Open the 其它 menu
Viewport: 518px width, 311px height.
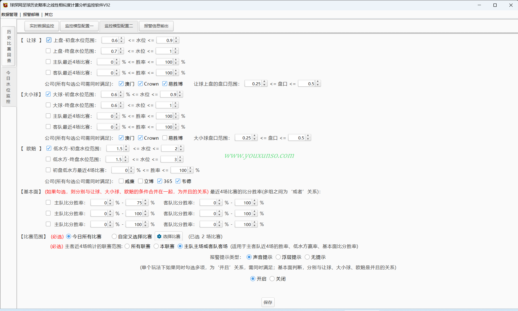pyautogui.click(x=49, y=14)
